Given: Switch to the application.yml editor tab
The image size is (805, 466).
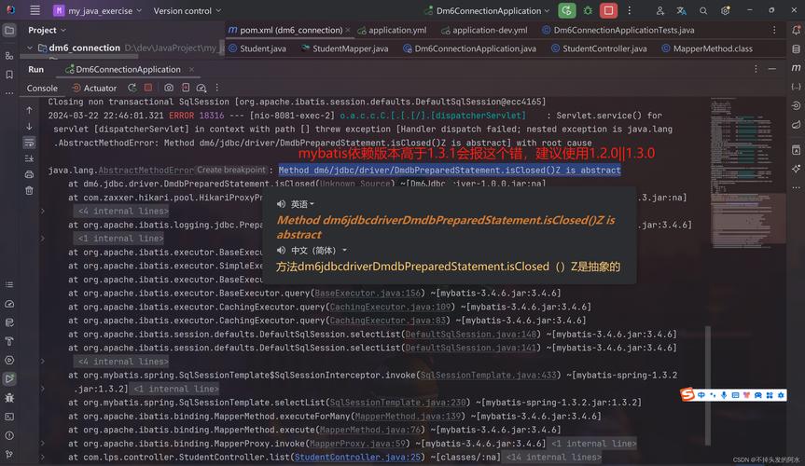Looking at the screenshot, I should 397,30.
